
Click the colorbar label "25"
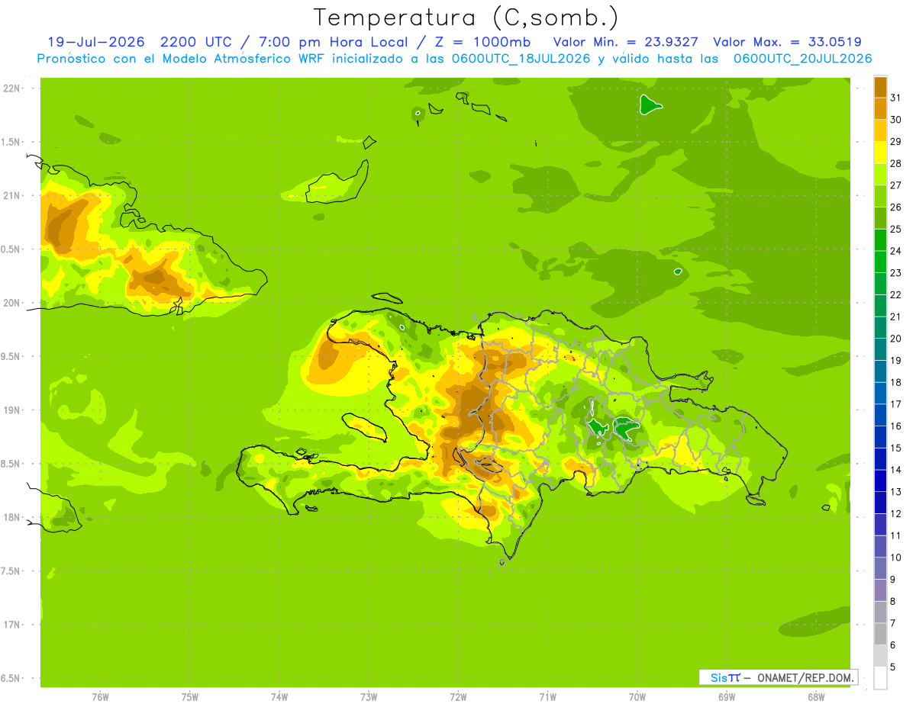(895, 229)
